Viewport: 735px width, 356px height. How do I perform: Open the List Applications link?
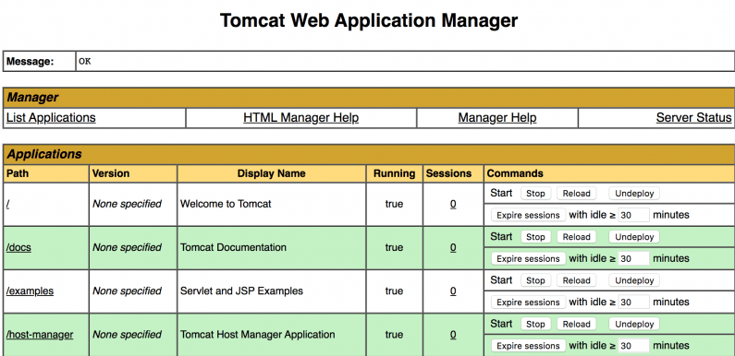(51, 117)
